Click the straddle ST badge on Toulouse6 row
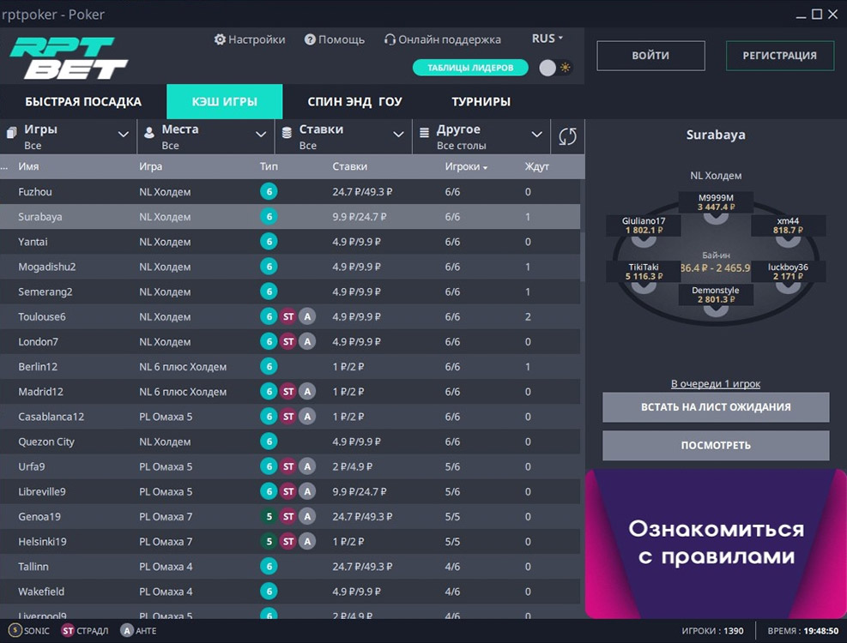 pyautogui.click(x=288, y=316)
